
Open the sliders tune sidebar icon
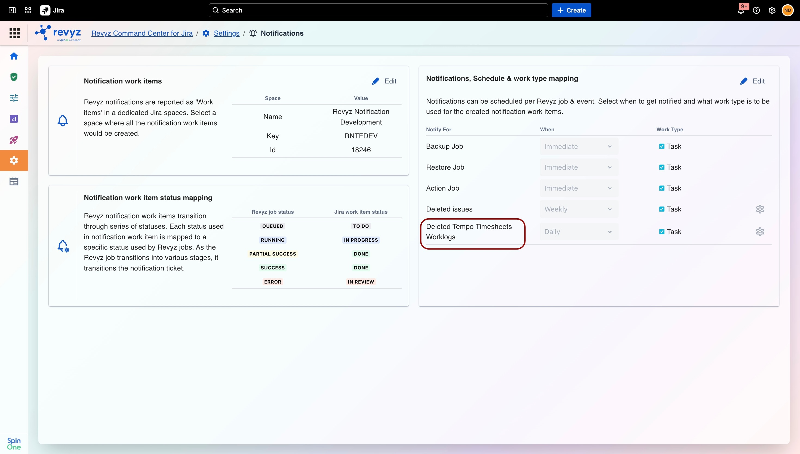14,98
